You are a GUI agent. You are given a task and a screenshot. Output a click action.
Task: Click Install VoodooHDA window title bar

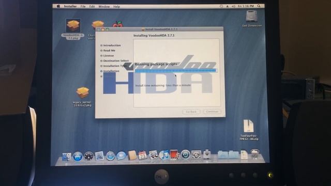[x=159, y=29]
